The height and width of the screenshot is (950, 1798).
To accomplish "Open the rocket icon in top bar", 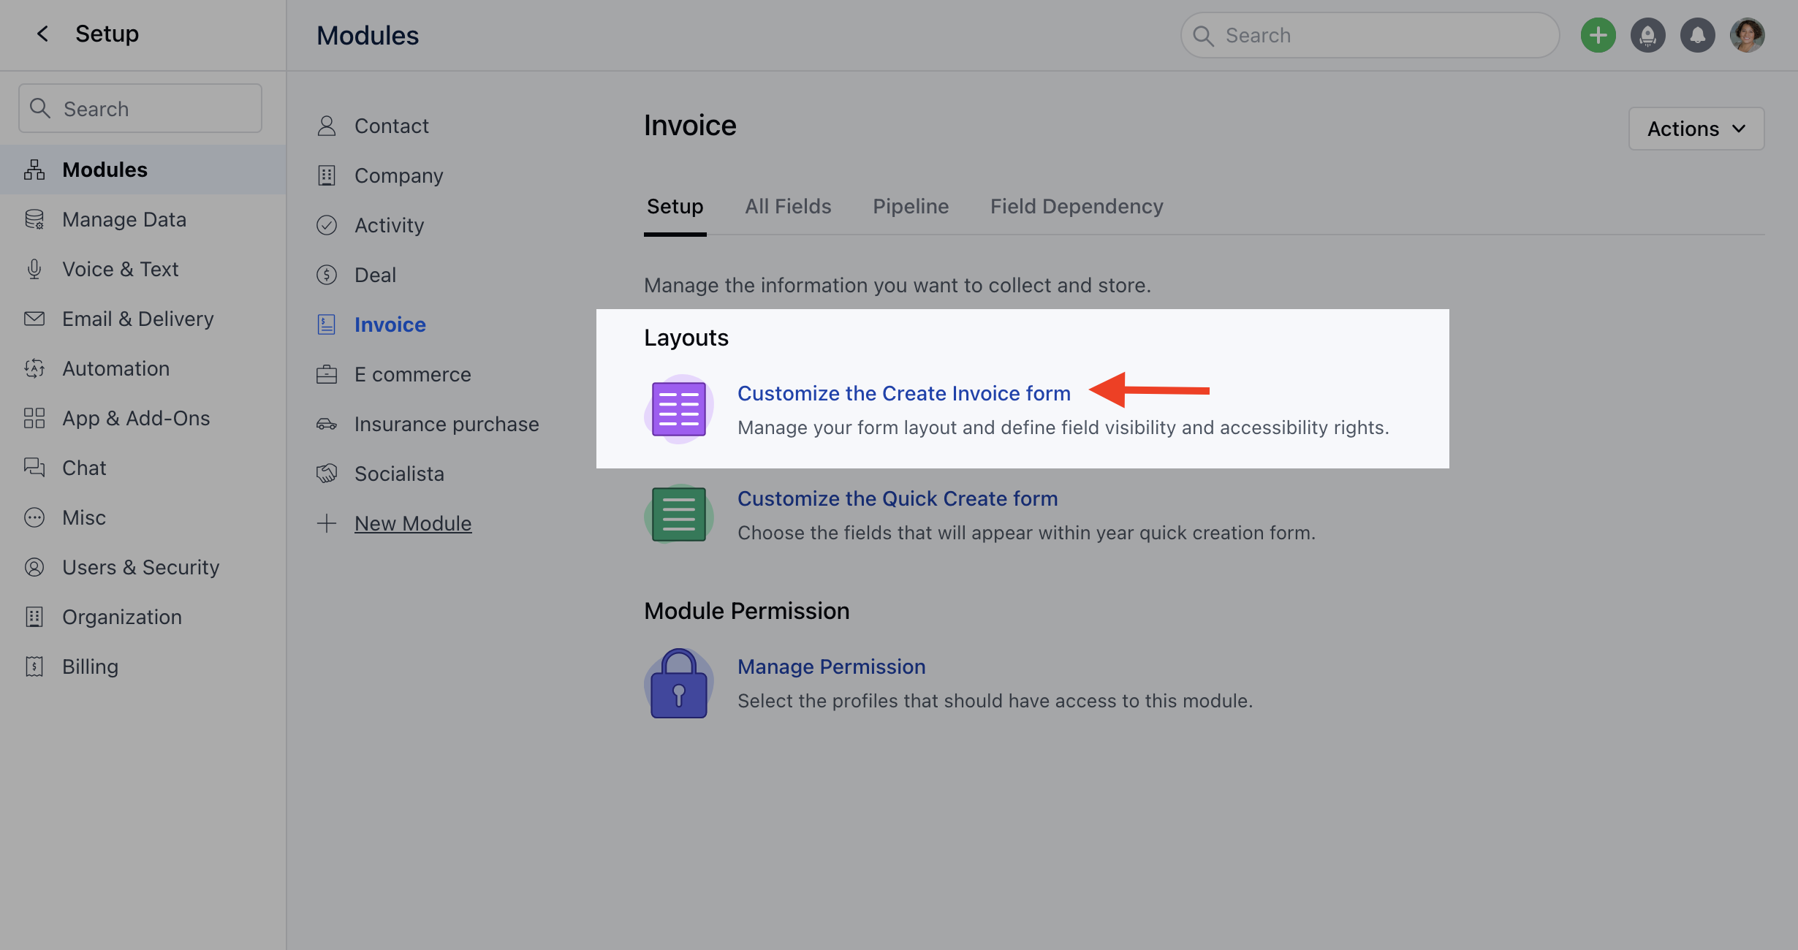I will coord(1648,35).
